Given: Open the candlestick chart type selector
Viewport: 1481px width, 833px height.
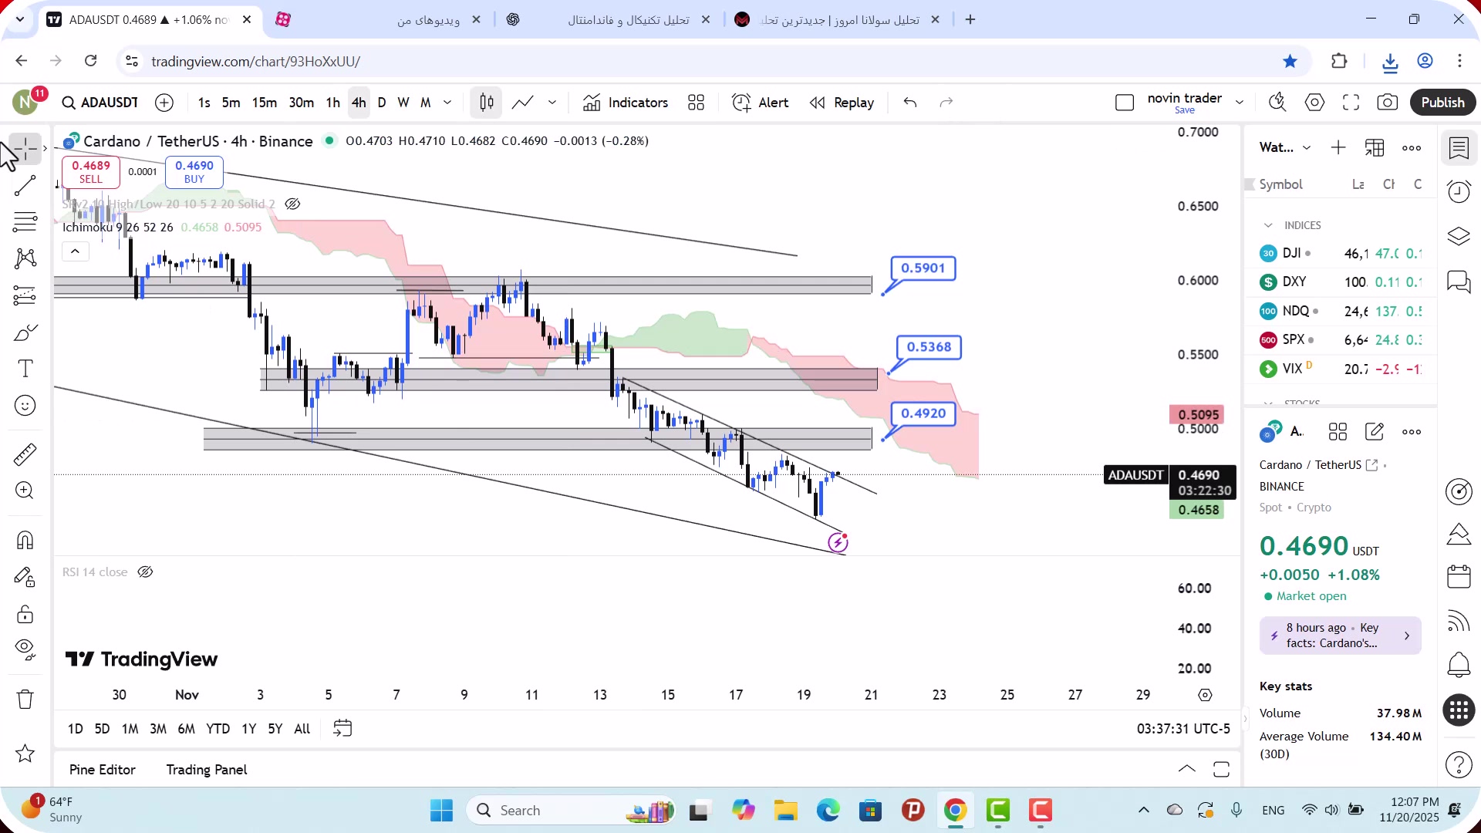Looking at the screenshot, I should coord(487,103).
